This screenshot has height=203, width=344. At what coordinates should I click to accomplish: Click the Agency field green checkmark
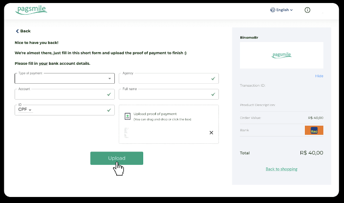(x=213, y=79)
